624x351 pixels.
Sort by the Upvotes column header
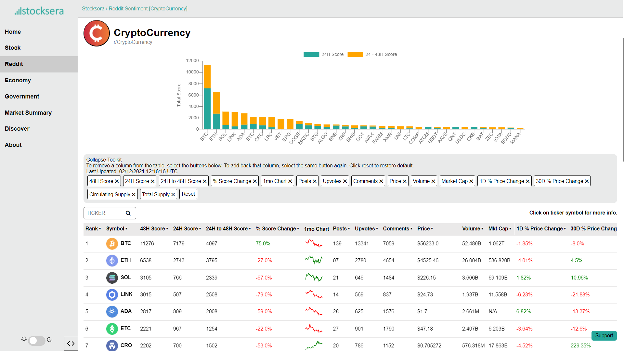pyautogui.click(x=366, y=229)
